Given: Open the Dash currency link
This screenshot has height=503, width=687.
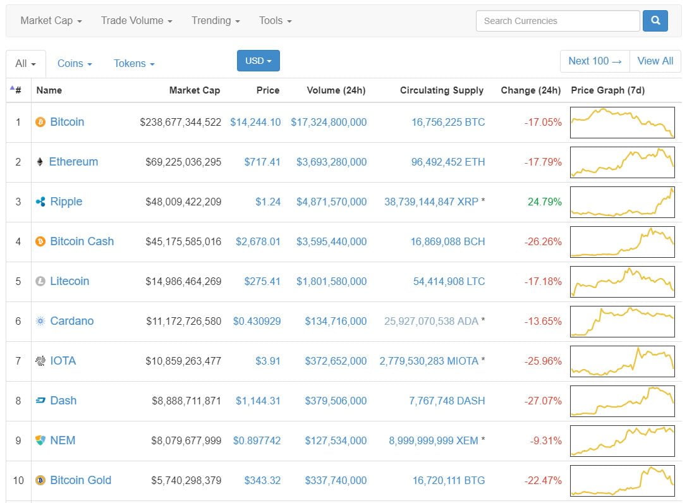Looking at the screenshot, I should 64,401.
